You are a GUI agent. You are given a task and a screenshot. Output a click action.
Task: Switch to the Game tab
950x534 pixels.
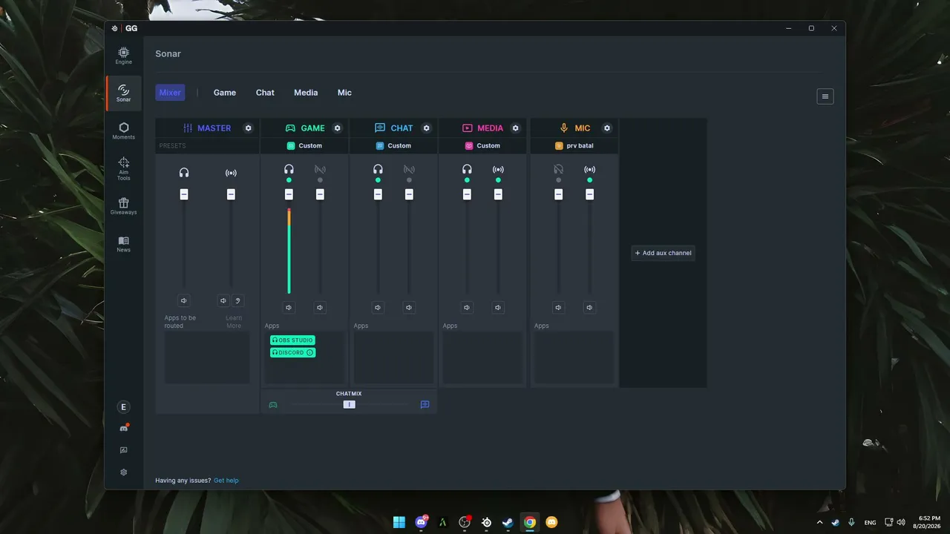point(225,93)
